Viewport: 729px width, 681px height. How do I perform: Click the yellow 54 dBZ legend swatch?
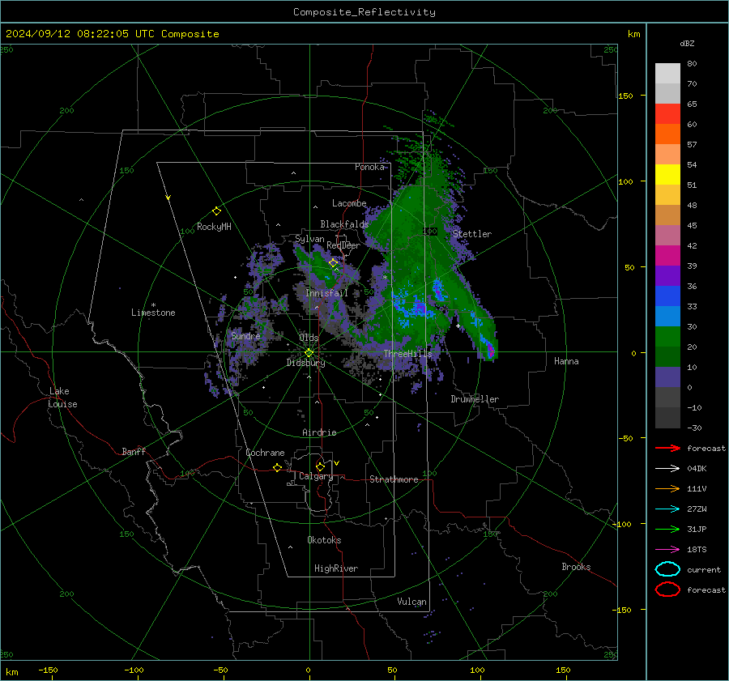point(667,174)
